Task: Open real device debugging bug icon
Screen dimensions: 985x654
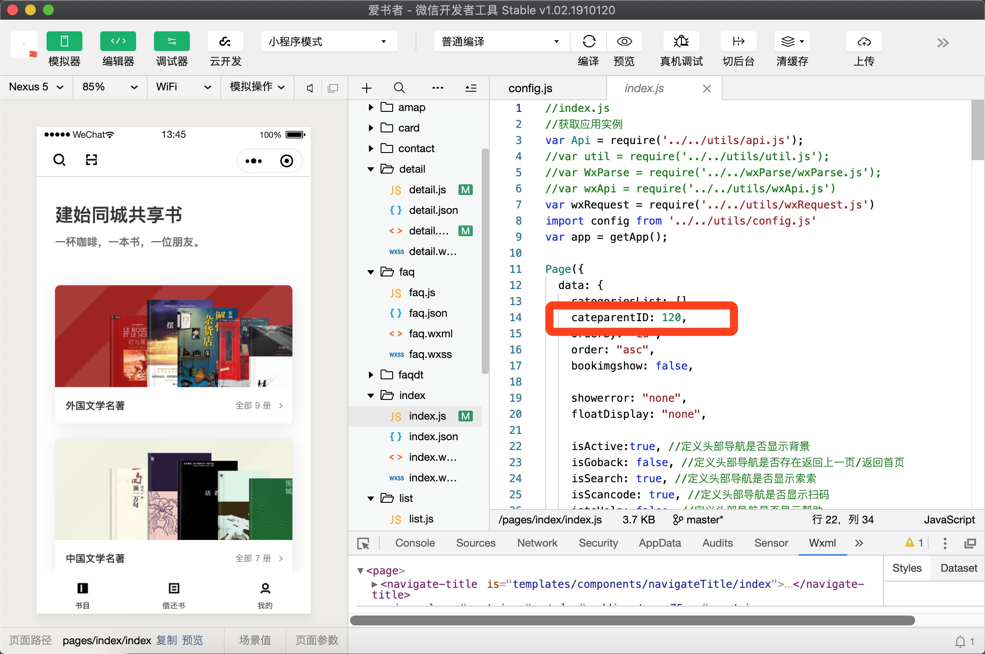Action: click(681, 42)
